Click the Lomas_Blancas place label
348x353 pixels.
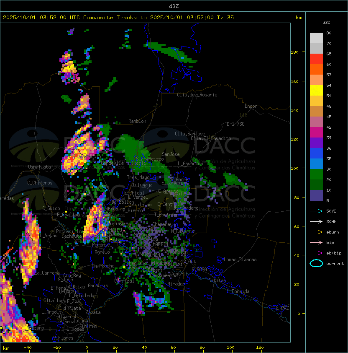(240, 260)
